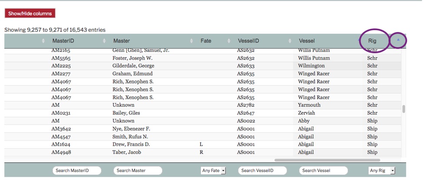Screen dimensions: 434x182
Task: Open the Any Fate dropdown filter
Action: click(213, 171)
